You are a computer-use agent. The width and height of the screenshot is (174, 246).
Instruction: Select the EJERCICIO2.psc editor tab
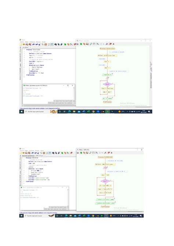point(40,156)
